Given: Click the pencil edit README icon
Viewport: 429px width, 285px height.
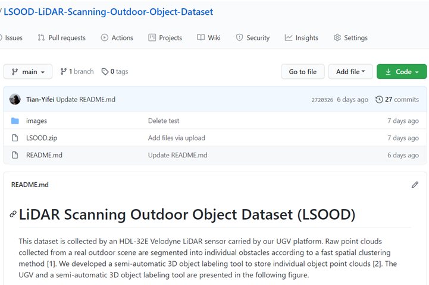Looking at the screenshot, I should pos(415,185).
